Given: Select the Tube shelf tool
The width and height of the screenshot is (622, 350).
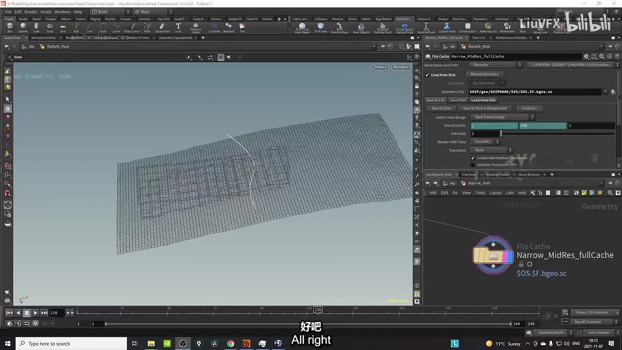Looking at the screenshot, I should pos(36,28).
